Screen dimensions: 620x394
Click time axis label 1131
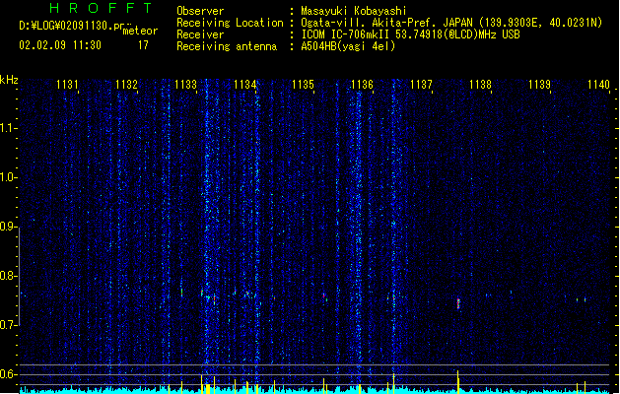(x=67, y=85)
